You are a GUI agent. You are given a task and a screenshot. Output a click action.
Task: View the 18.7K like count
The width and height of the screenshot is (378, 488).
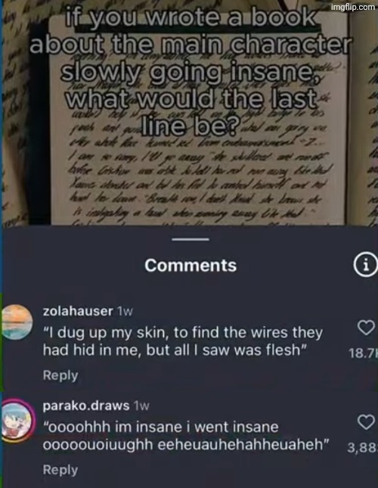click(363, 353)
